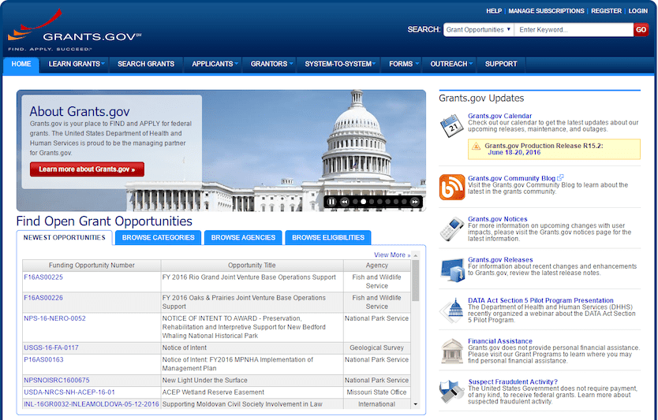This screenshot has height=420, width=658.
Task: Skip to next slide in banner
Action: click(x=415, y=202)
